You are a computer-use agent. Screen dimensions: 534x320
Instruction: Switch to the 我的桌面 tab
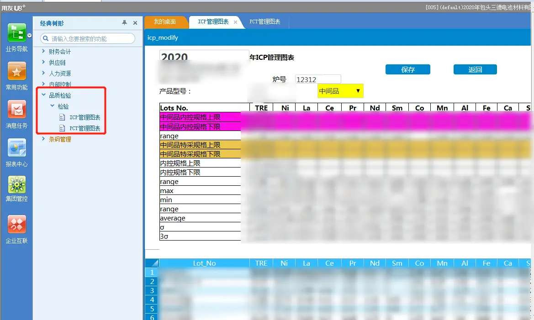pyautogui.click(x=165, y=22)
